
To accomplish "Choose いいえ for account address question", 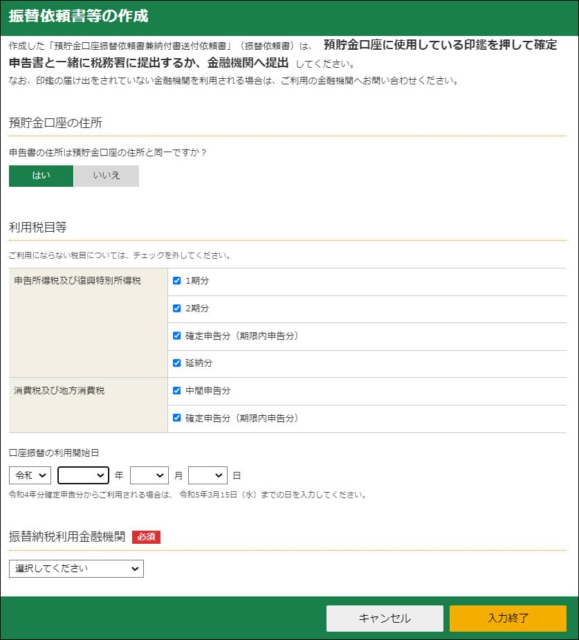I will [107, 176].
